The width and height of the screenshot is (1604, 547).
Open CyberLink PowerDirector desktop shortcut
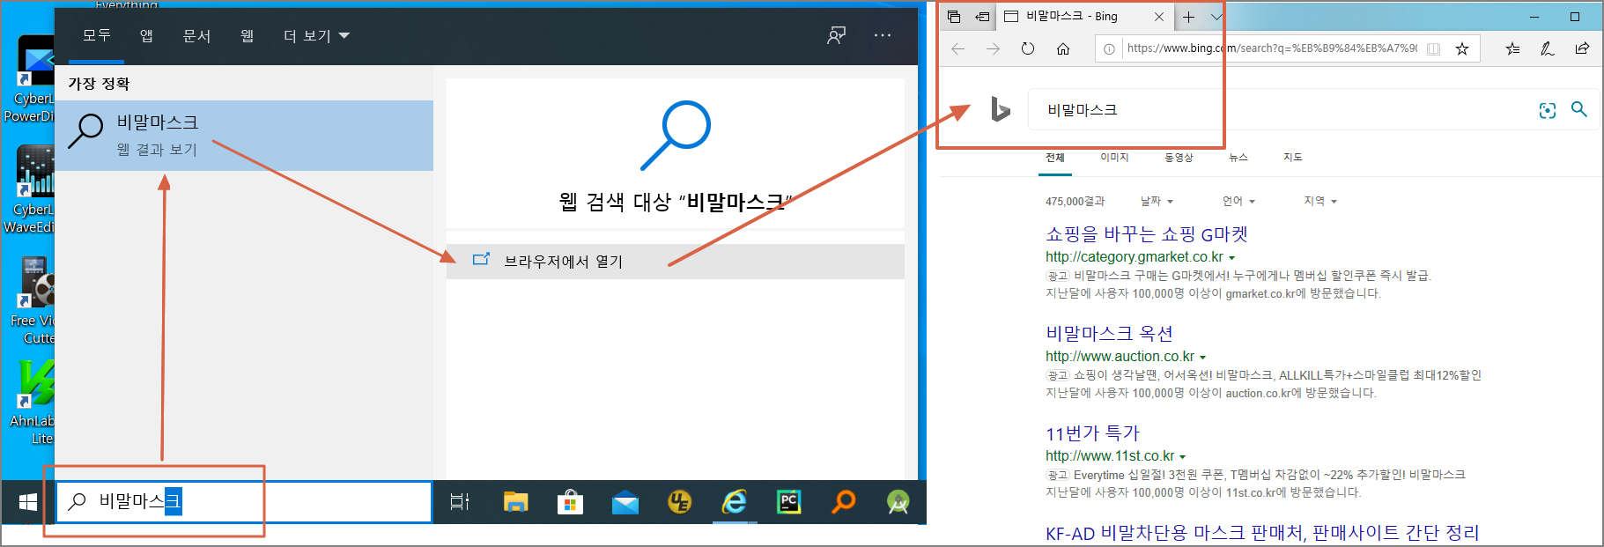coord(31,79)
